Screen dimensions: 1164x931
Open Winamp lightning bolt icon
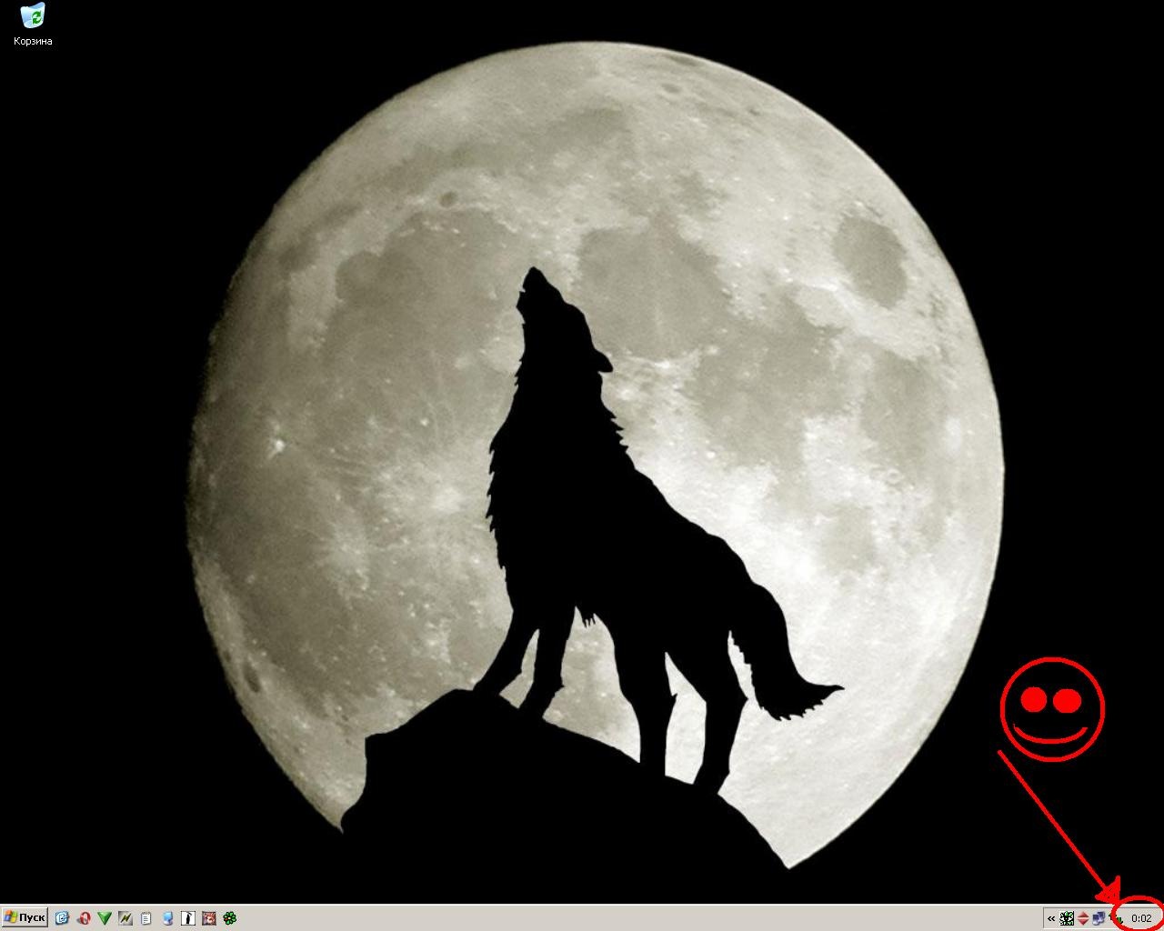click(x=125, y=918)
